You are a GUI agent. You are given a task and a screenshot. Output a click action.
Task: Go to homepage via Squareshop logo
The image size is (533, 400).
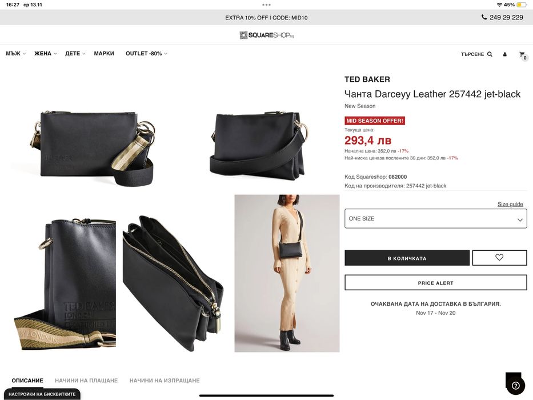coord(266,35)
